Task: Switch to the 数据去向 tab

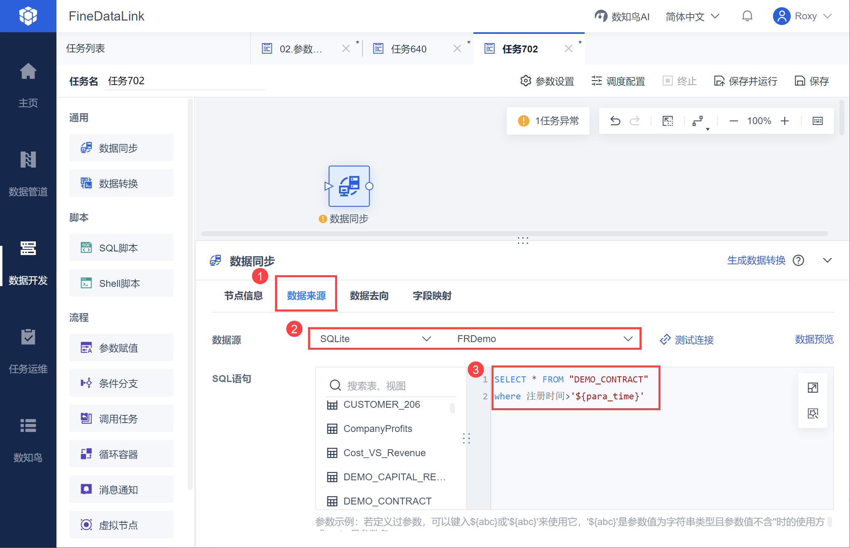Action: 369,296
